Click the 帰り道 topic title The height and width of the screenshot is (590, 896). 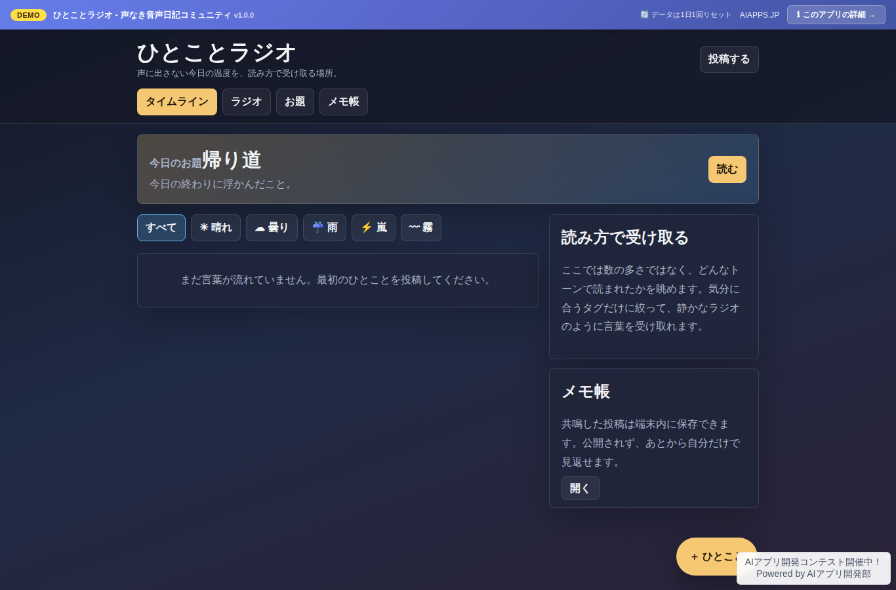coord(232,160)
